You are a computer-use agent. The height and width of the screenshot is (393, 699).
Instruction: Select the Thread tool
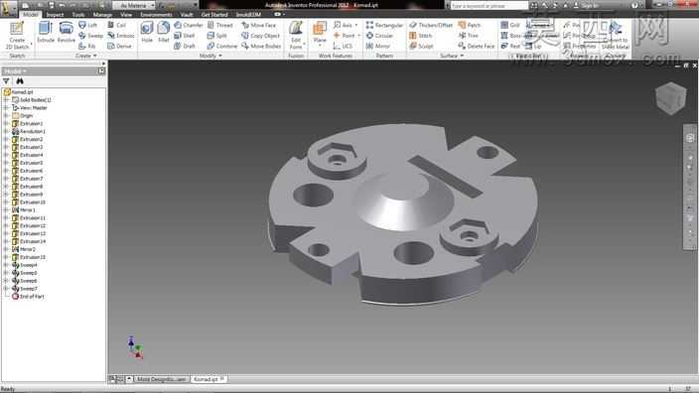click(220, 26)
